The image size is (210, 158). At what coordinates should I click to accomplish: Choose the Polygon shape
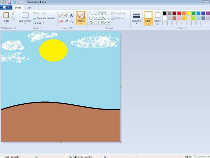(x=95, y=18)
